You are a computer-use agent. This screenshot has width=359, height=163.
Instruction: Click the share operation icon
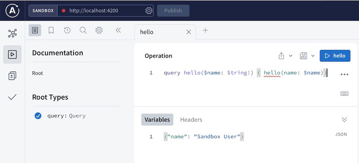(281, 56)
